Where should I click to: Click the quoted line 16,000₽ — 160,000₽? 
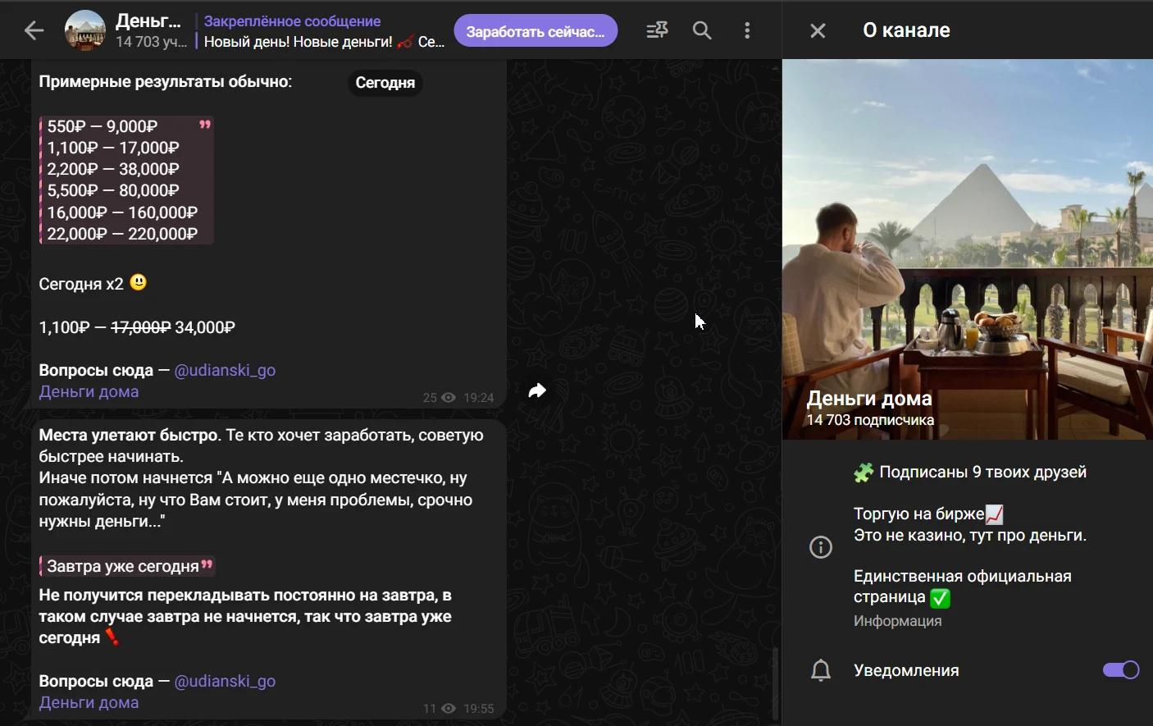click(x=122, y=212)
